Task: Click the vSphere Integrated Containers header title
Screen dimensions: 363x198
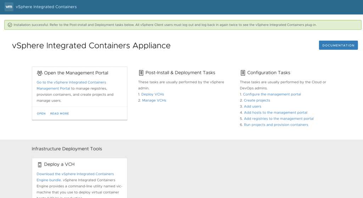Action: [46, 7]
